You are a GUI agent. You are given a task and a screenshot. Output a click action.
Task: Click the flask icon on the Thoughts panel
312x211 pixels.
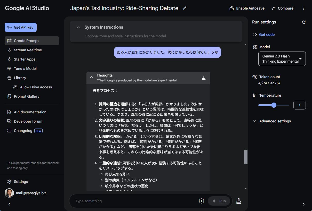click(x=204, y=78)
